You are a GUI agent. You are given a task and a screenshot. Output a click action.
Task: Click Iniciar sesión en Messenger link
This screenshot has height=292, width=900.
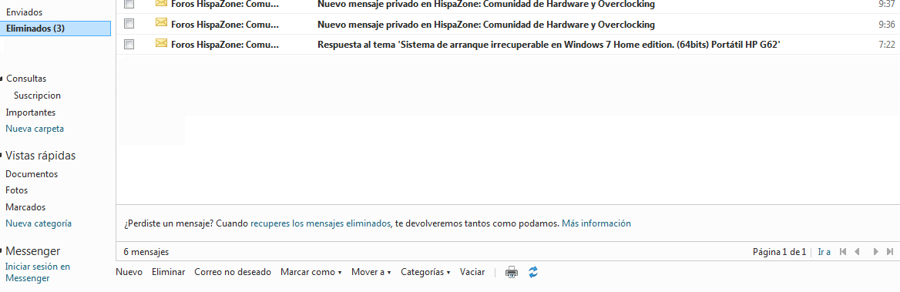coord(37,273)
